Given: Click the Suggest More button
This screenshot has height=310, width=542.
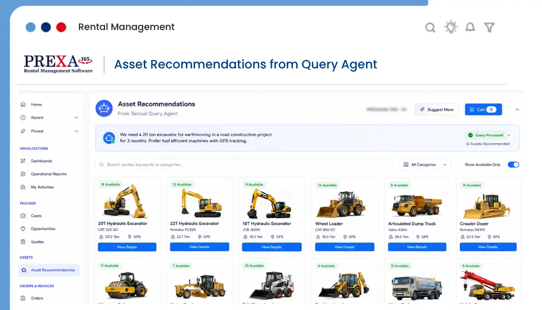Looking at the screenshot, I should pyautogui.click(x=437, y=109).
